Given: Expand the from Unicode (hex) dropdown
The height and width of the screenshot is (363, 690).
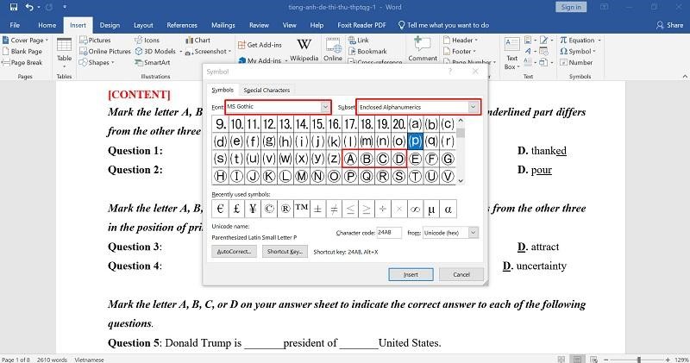Looking at the screenshot, I should (x=473, y=232).
